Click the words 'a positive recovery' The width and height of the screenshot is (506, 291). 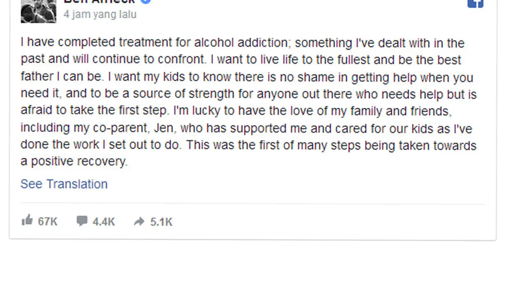pos(74,161)
